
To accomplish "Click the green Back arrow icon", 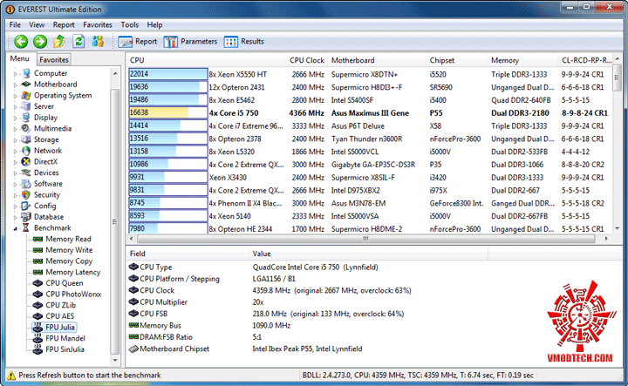I will (21, 41).
